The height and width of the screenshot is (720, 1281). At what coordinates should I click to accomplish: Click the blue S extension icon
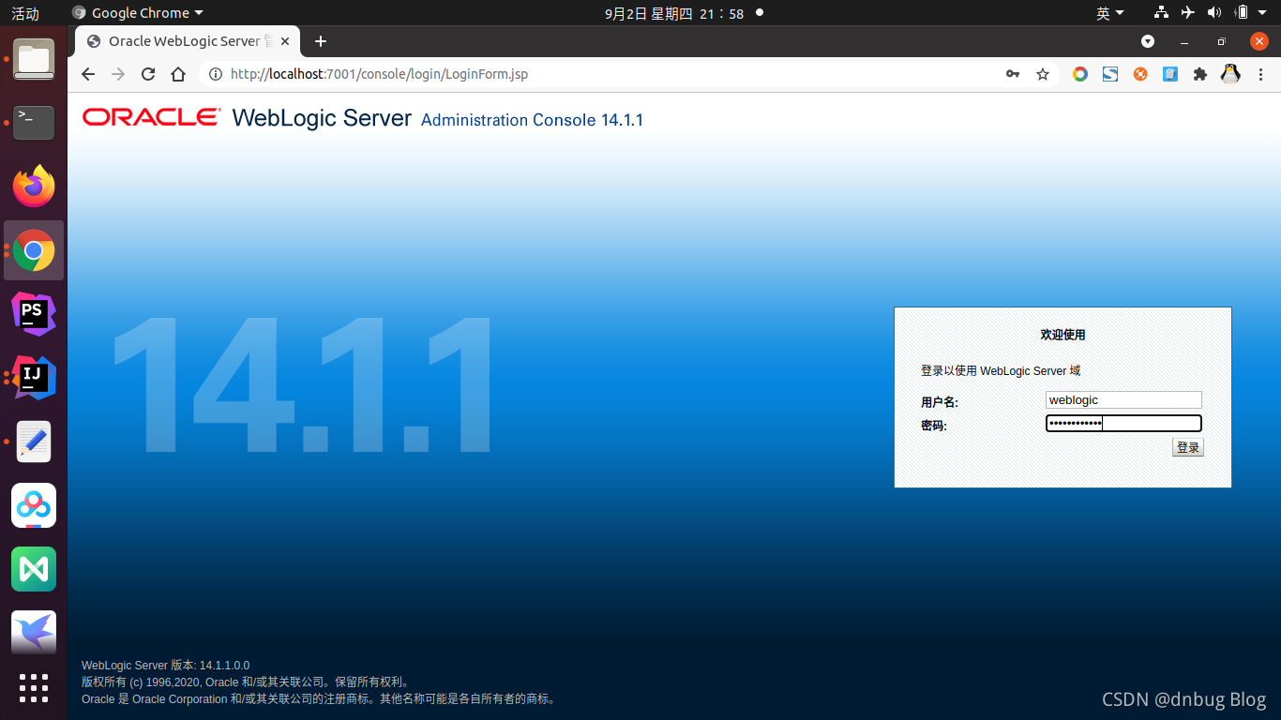1110,74
